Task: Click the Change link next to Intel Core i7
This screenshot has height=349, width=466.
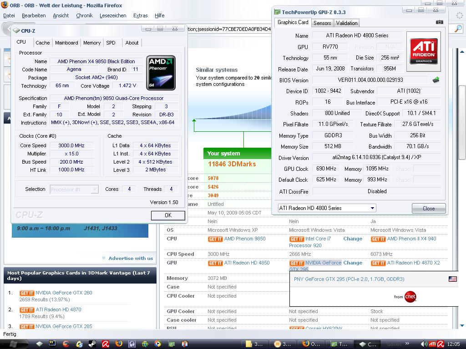Action: (x=353, y=239)
